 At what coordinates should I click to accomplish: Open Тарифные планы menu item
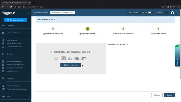point(14,43)
